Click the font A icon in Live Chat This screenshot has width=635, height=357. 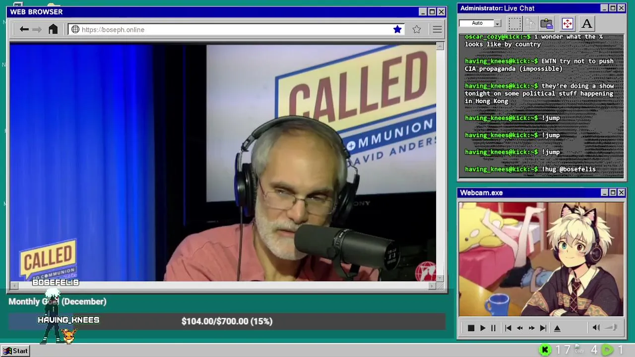click(x=587, y=23)
